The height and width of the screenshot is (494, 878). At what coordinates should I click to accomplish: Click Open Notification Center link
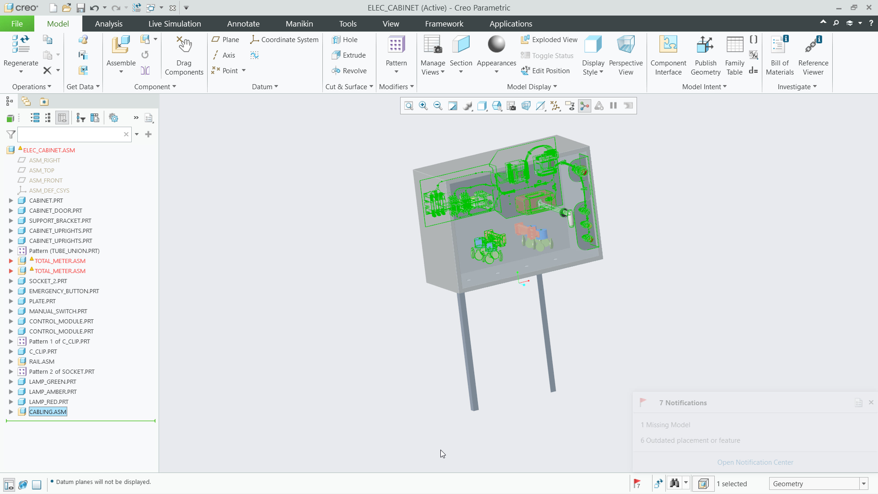point(755,462)
